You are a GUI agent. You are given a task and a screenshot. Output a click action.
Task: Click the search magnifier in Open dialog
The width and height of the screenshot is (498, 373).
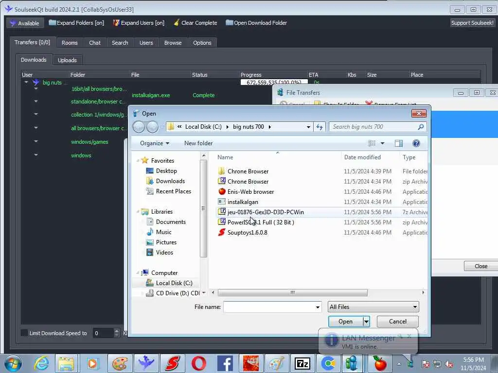[x=421, y=127]
